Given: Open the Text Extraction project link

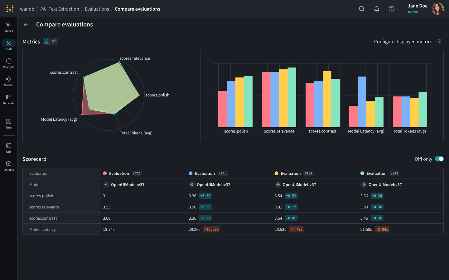Looking at the screenshot, I should [63, 9].
